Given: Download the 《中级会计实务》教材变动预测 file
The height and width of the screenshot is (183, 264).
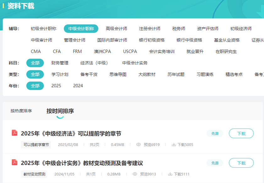Looking at the screenshot, I should pos(241,163).
